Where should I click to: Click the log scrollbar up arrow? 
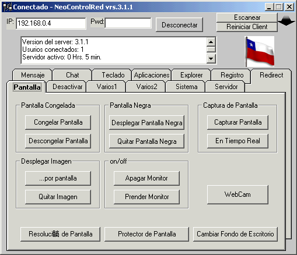point(211,42)
